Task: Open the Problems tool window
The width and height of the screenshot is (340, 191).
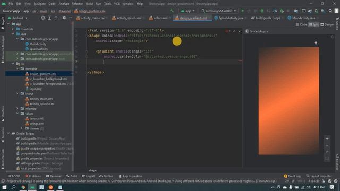Action: (x=33, y=176)
